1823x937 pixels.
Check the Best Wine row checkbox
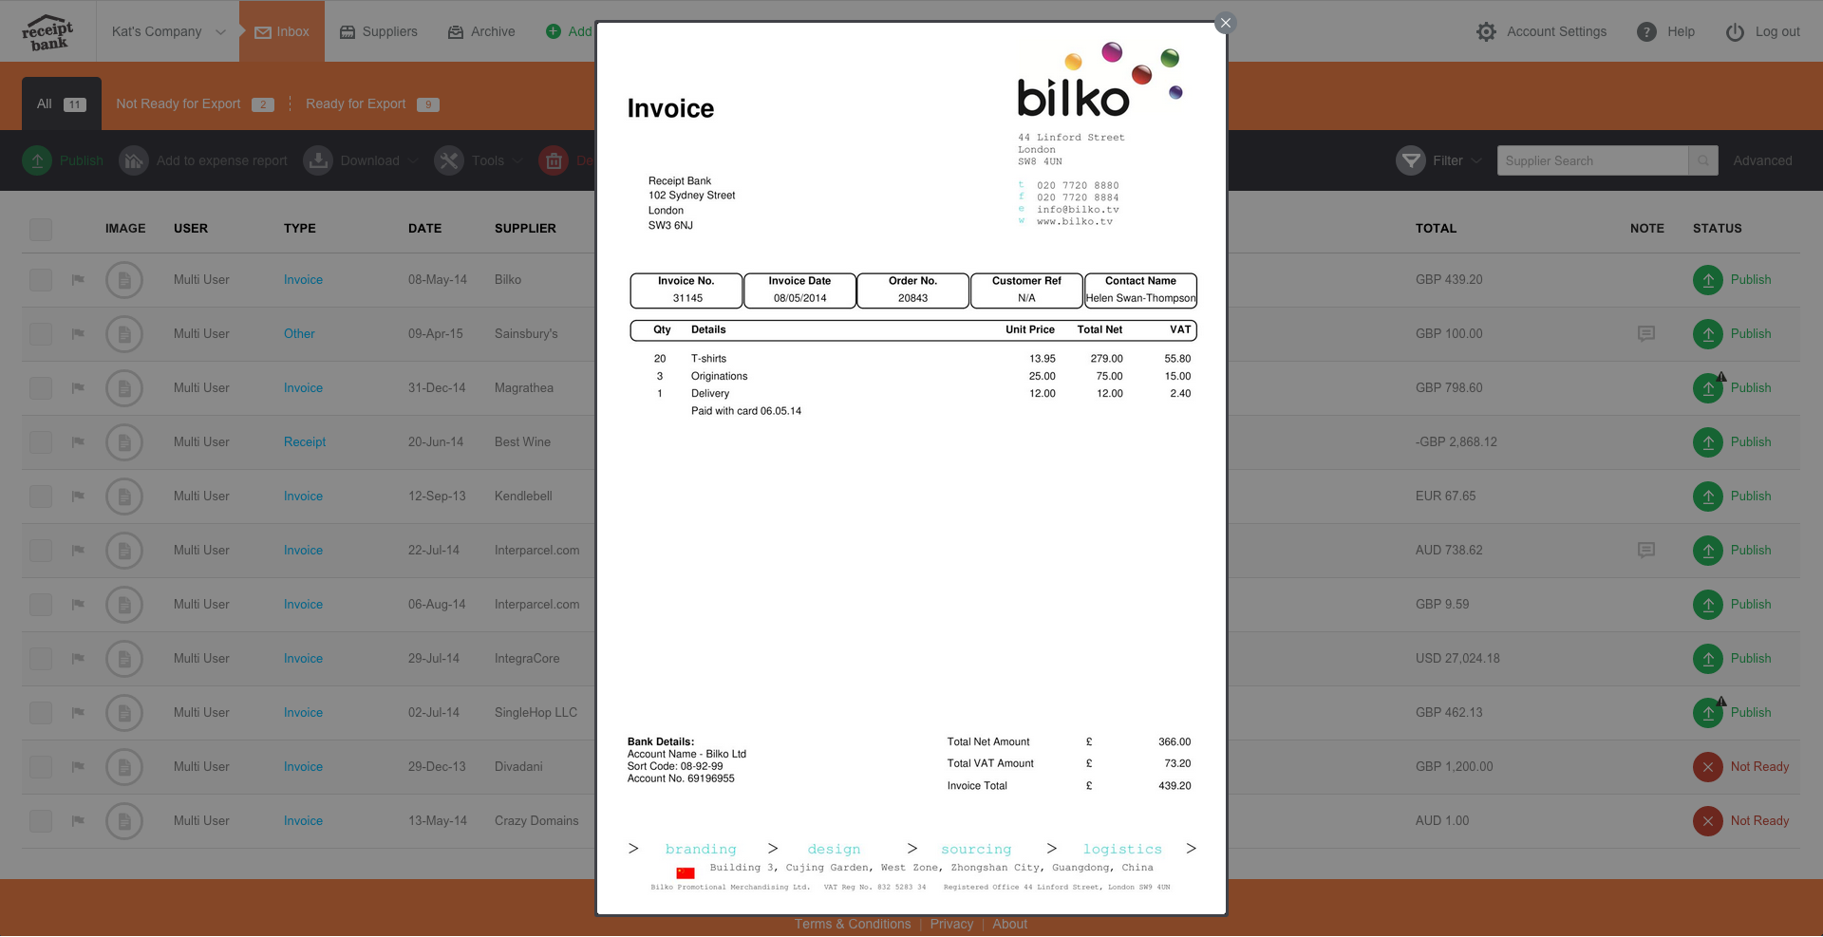(x=41, y=442)
